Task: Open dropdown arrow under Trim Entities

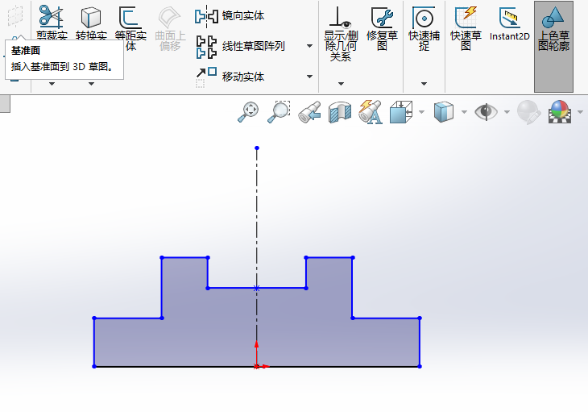Action: pyautogui.click(x=52, y=84)
